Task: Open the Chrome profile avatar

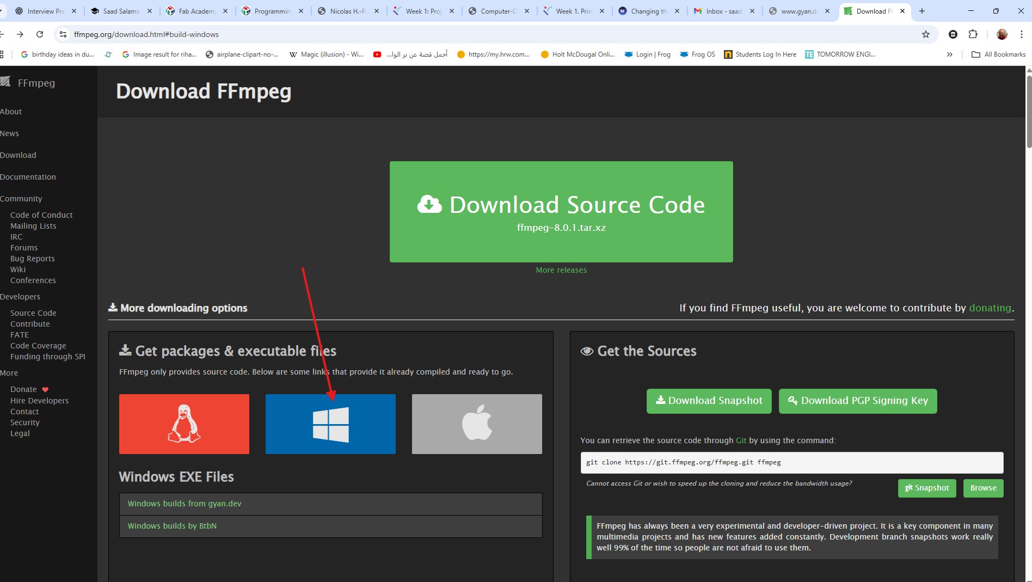Action: [1002, 34]
